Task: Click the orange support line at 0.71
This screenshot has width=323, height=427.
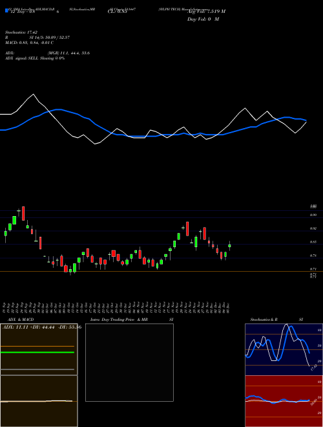Action: [161, 272]
